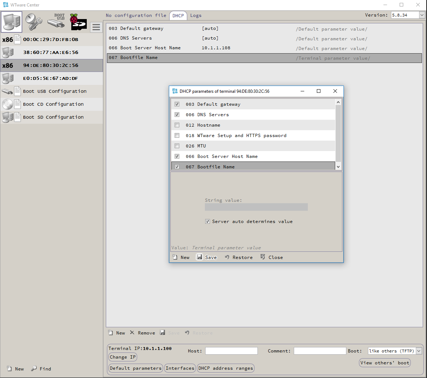Open the hamburger menu icon

[96, 27]
